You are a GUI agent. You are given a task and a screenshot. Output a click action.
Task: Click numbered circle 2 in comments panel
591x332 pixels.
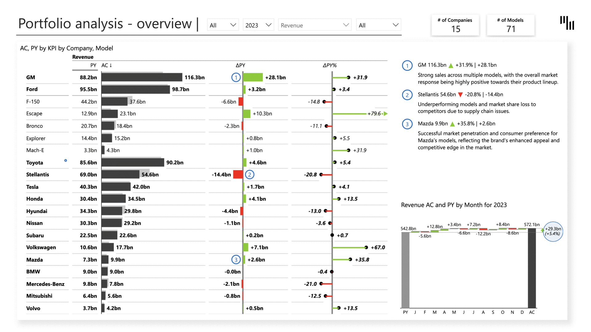(407, 95)
